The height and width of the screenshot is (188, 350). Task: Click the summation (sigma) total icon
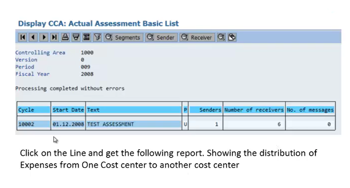[87, 37]
